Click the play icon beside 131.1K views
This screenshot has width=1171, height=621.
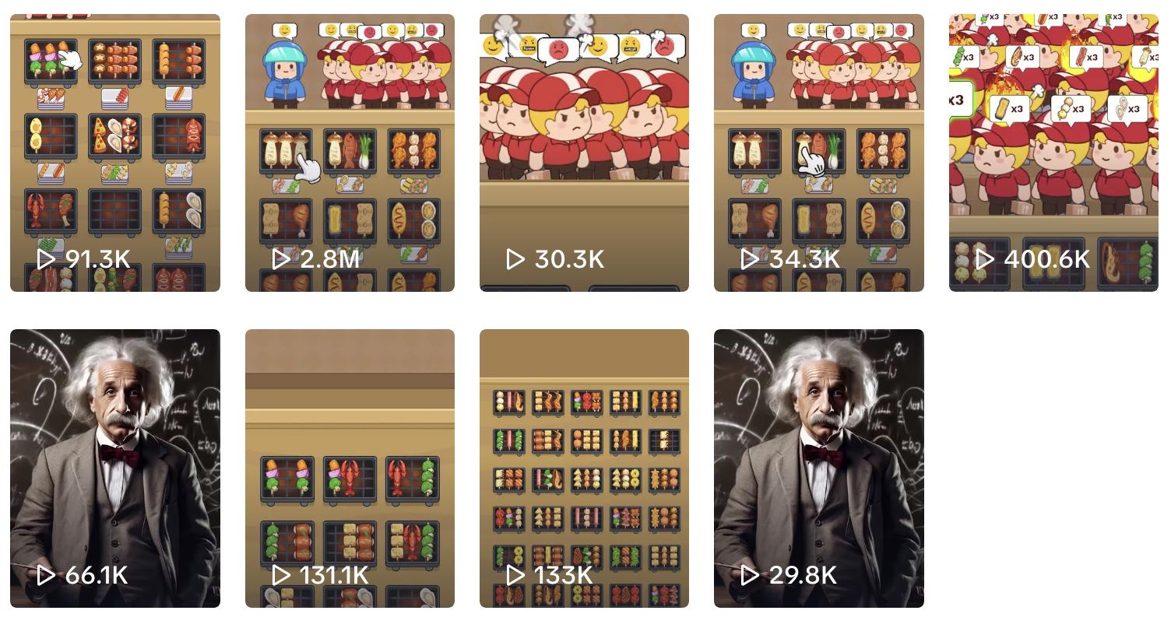(x=281, y=575)
